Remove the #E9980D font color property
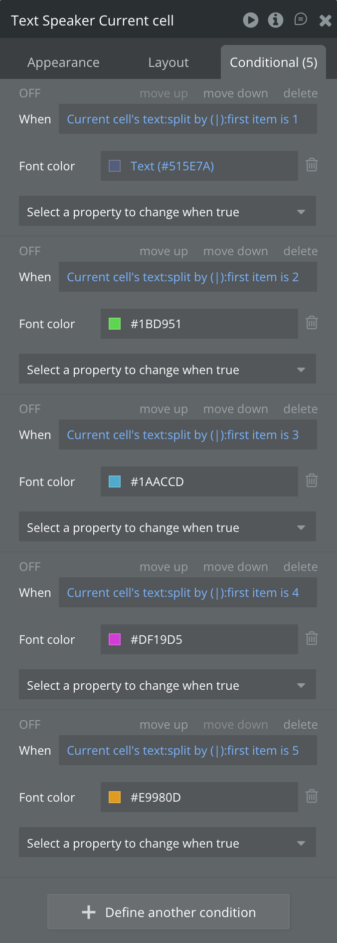The height and width of the screenshot is (943, 337). click(x=312, y=796)
